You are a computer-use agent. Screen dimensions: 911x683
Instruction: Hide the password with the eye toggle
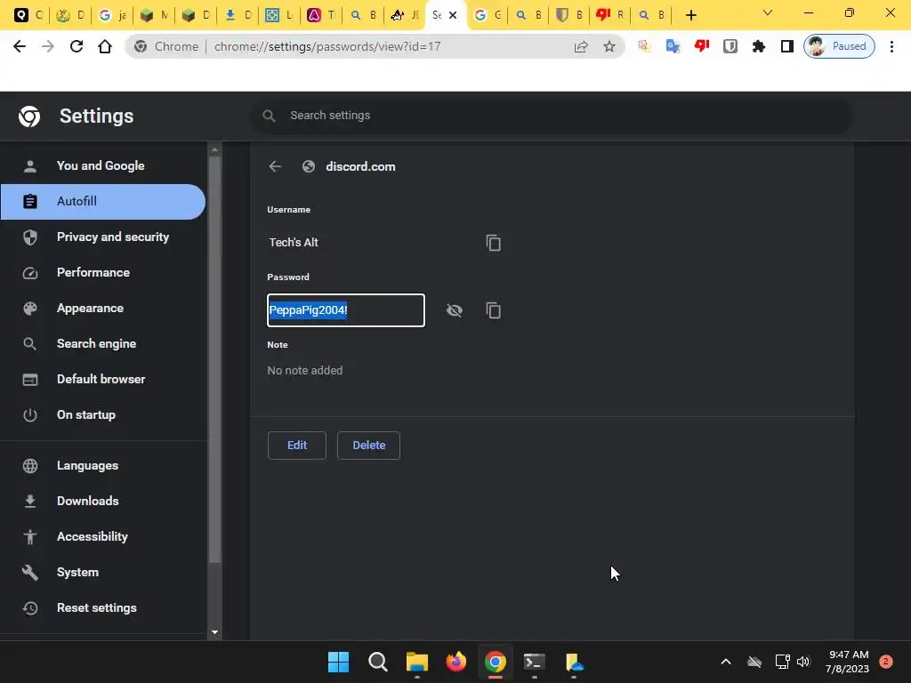(x=455, y=310)
